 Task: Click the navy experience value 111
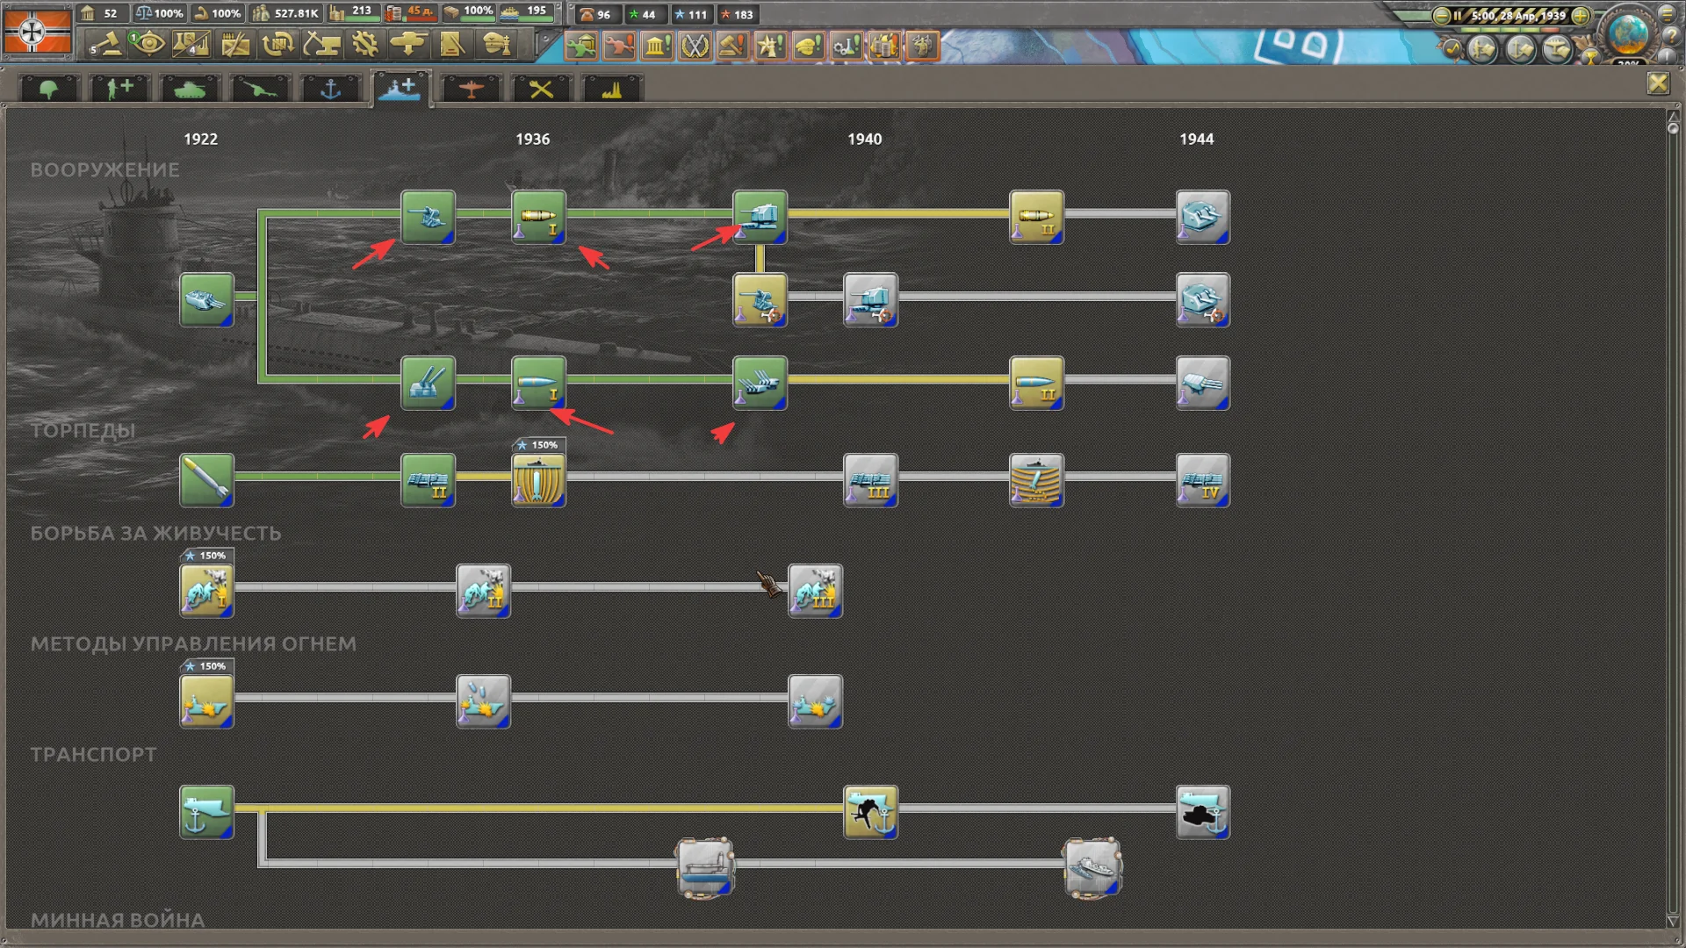(697, 14)
